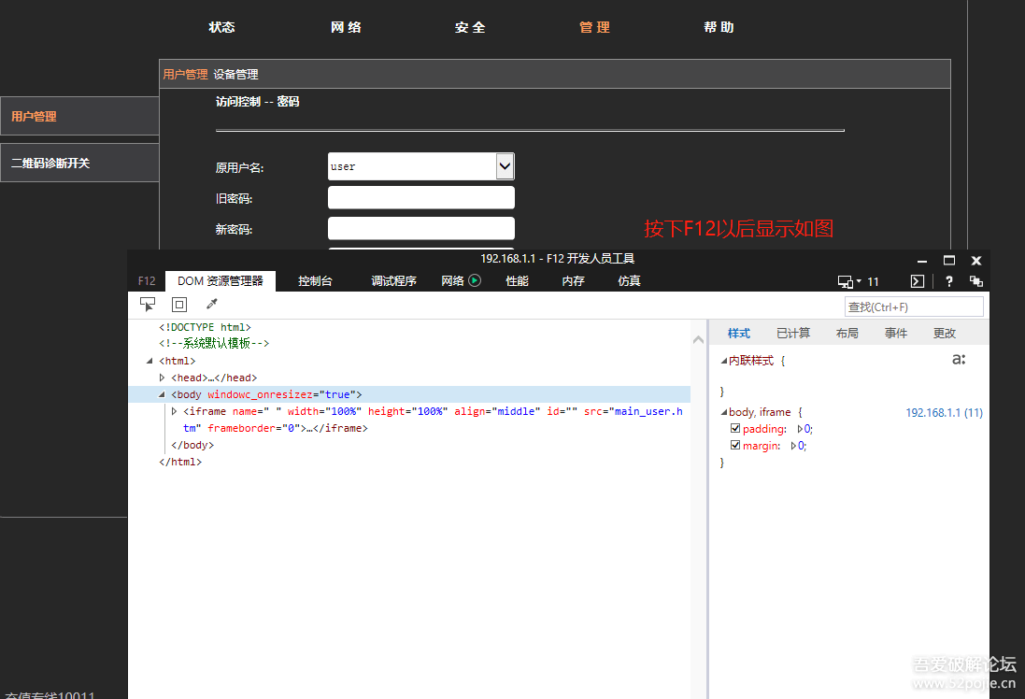Select the </html> closing tag line
1025x699 pixels.
pos(180,463)
